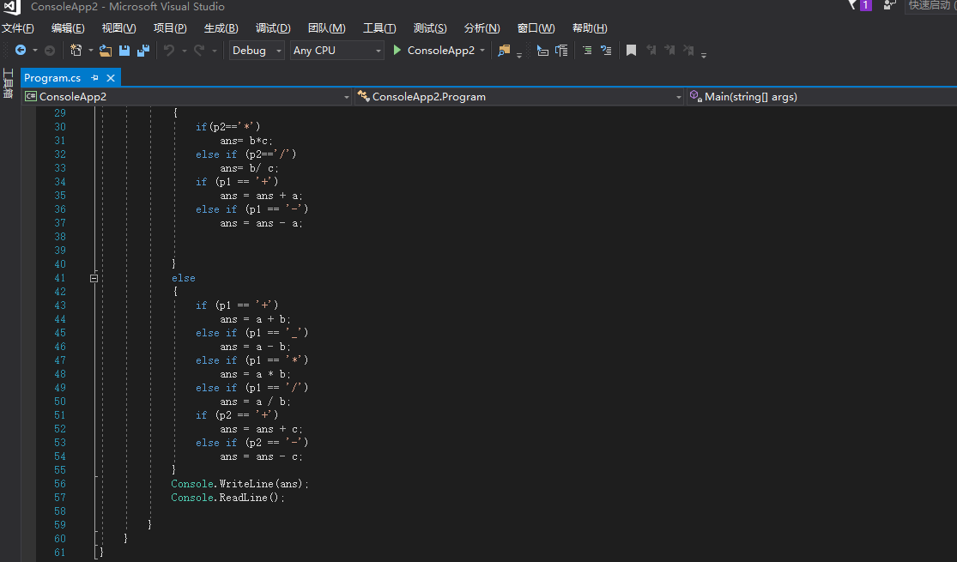Toggle pin on the Program.cs tab
The width and height of the screenshot is (957, 562).
pyautogui.click(x=94, y=78)
